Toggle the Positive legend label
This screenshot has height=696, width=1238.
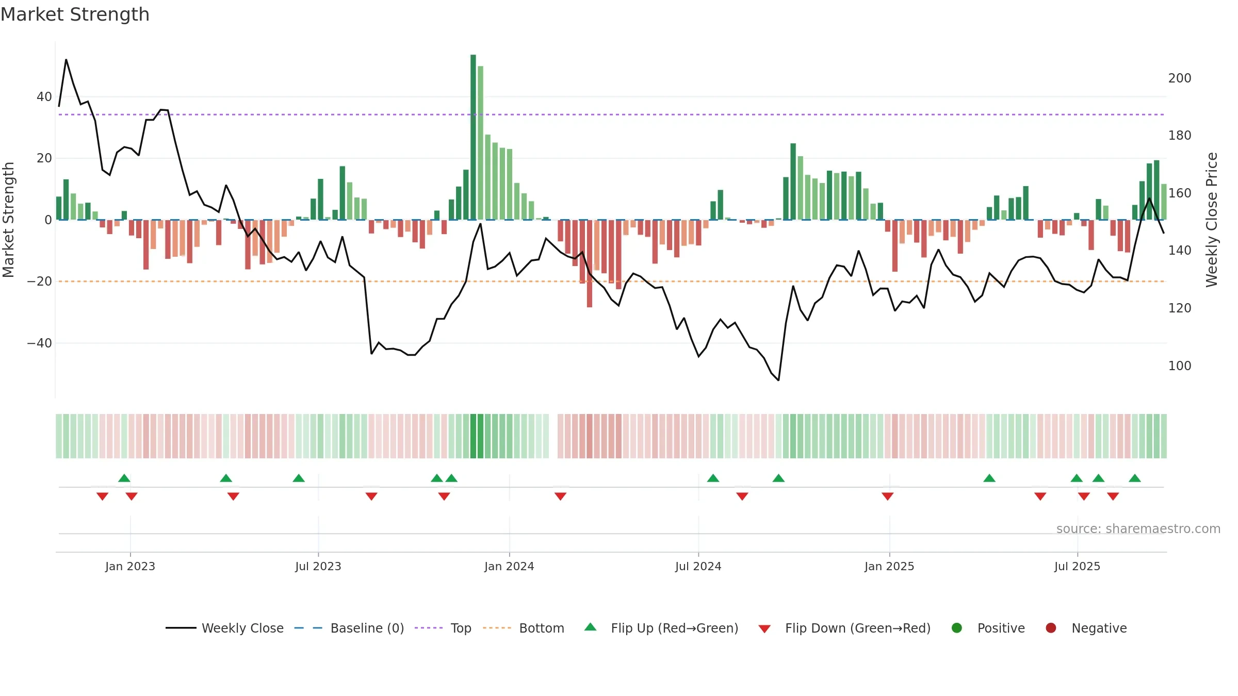1001,628
